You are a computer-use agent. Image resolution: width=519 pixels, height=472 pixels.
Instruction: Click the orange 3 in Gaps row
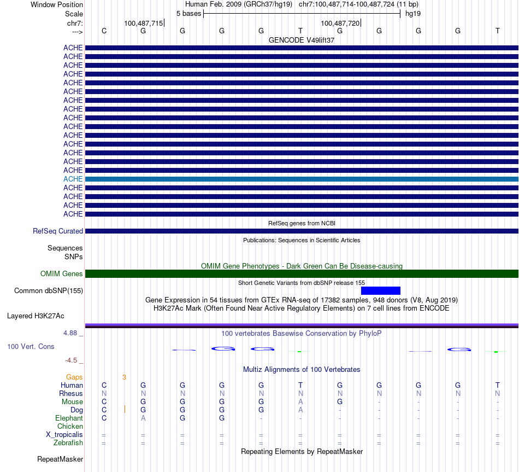point(124,377)
